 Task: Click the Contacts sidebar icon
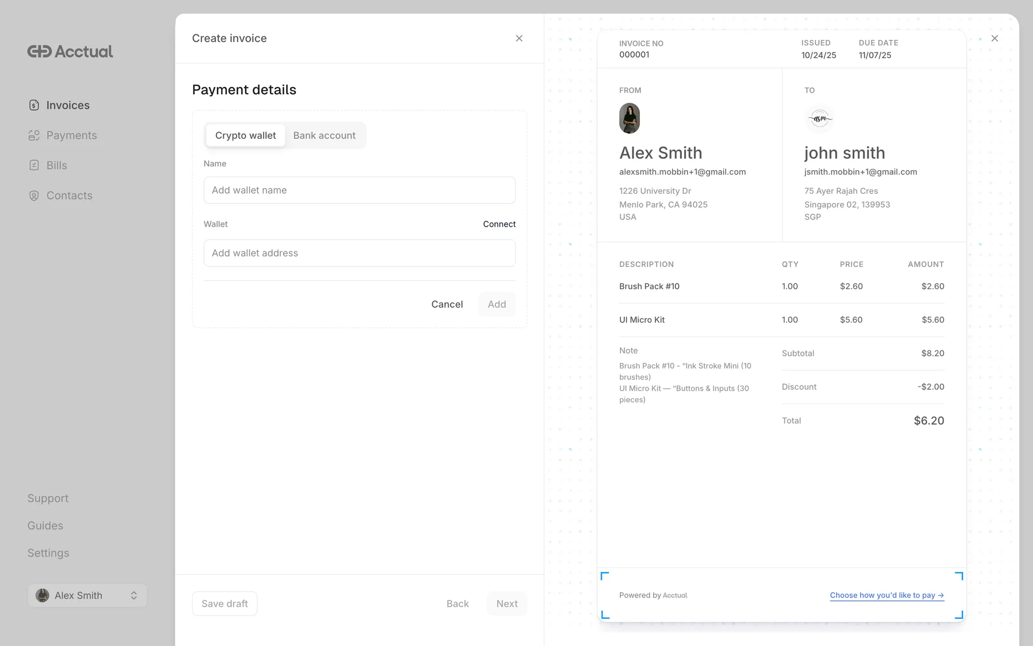(34, 196)
